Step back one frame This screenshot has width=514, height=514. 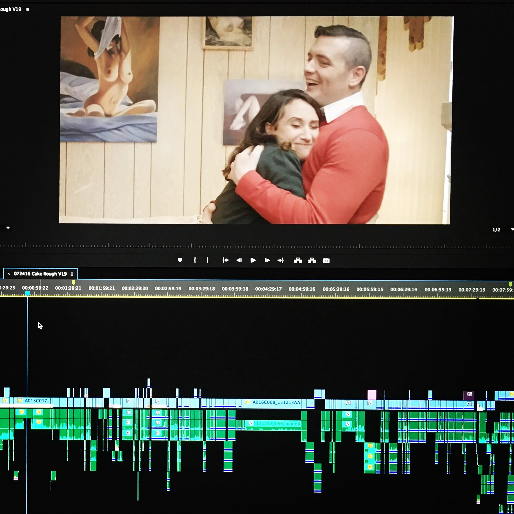tap(239, 260)
